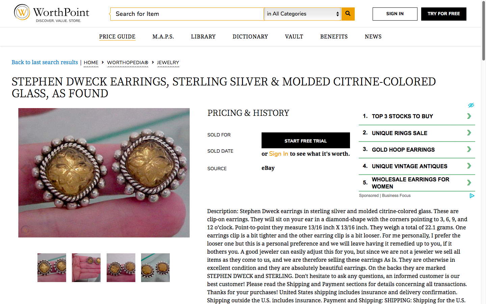Click the Jewelry breadcrumb link
Viewport: 486px width, 304px height.
168,62
